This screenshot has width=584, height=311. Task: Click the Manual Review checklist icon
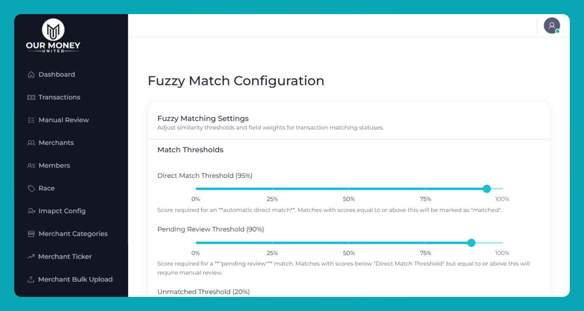31,120
